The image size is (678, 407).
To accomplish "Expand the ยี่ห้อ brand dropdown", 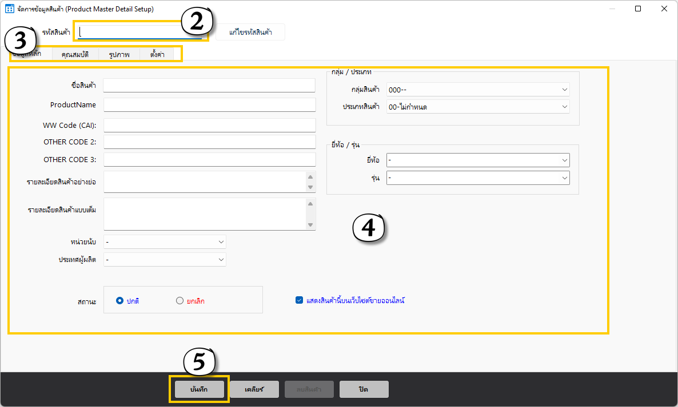I will 478,160.
